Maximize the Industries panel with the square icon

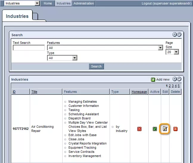(179, 79)
